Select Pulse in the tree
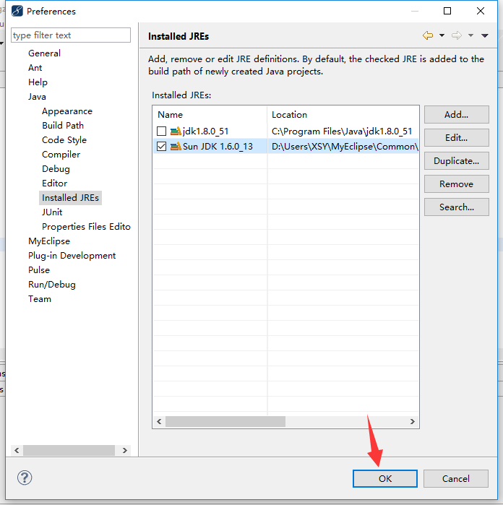This screenshot has height=505, width=503. (x=39, y=270)
